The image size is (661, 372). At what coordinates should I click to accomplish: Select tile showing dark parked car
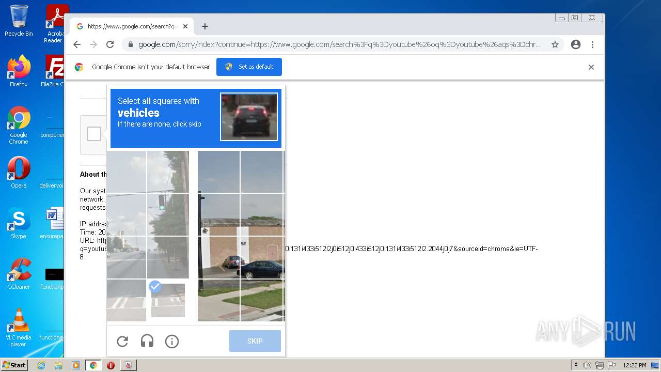point(262,257)
